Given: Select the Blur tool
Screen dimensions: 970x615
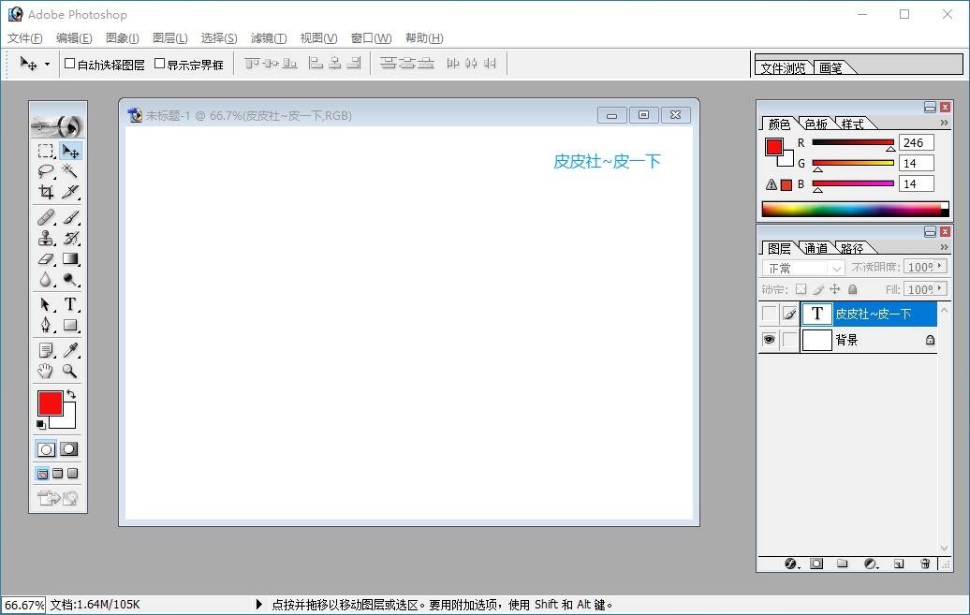Looking at the screenshot, I should pos(45,280).
